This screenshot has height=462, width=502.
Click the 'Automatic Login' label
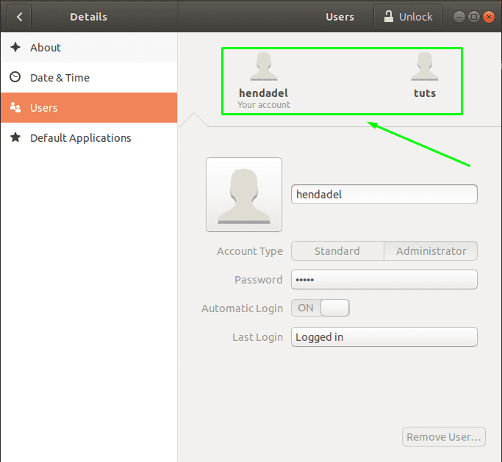click(x=243, y=308)
